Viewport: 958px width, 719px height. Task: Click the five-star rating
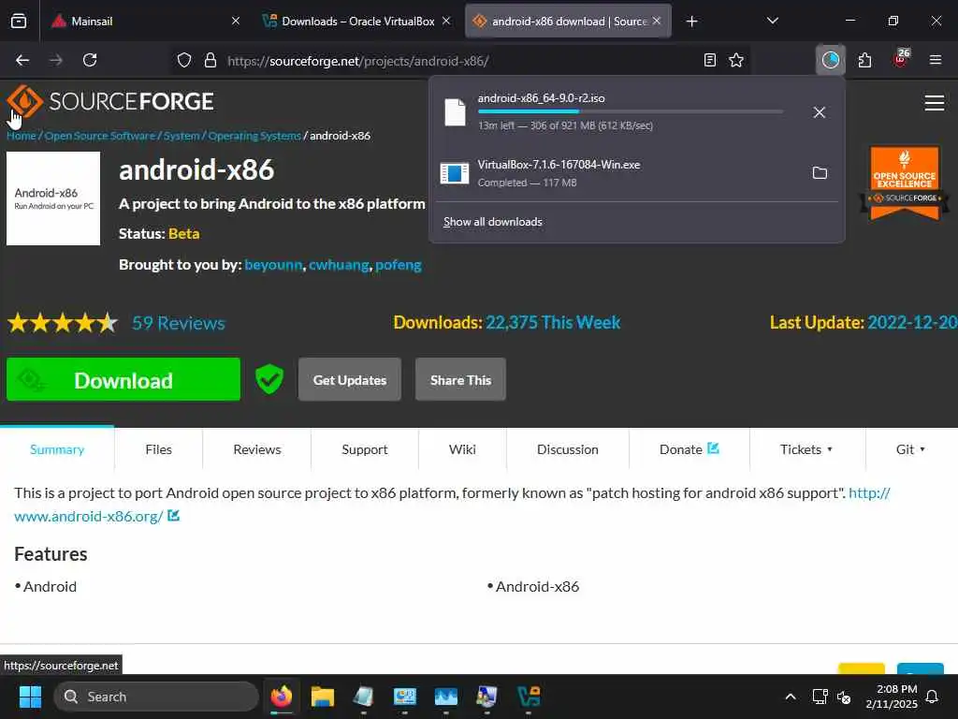point(63,322)
